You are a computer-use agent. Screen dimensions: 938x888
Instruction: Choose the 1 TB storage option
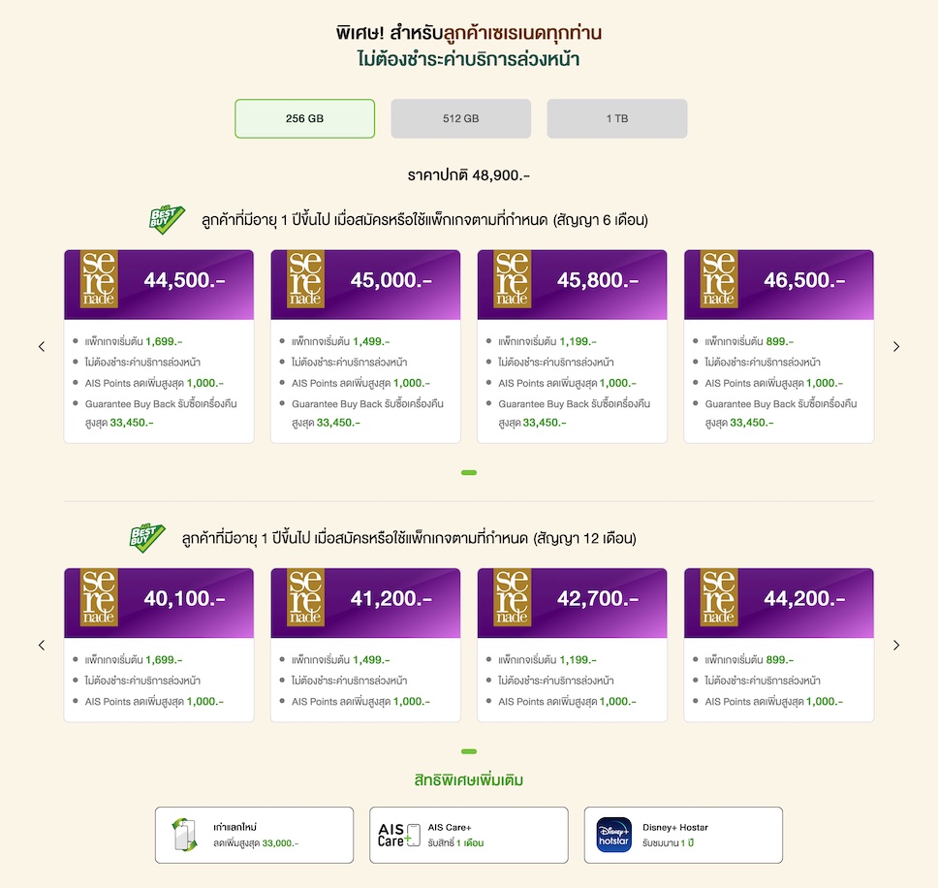pyautogui.click(x=617, y=118)
